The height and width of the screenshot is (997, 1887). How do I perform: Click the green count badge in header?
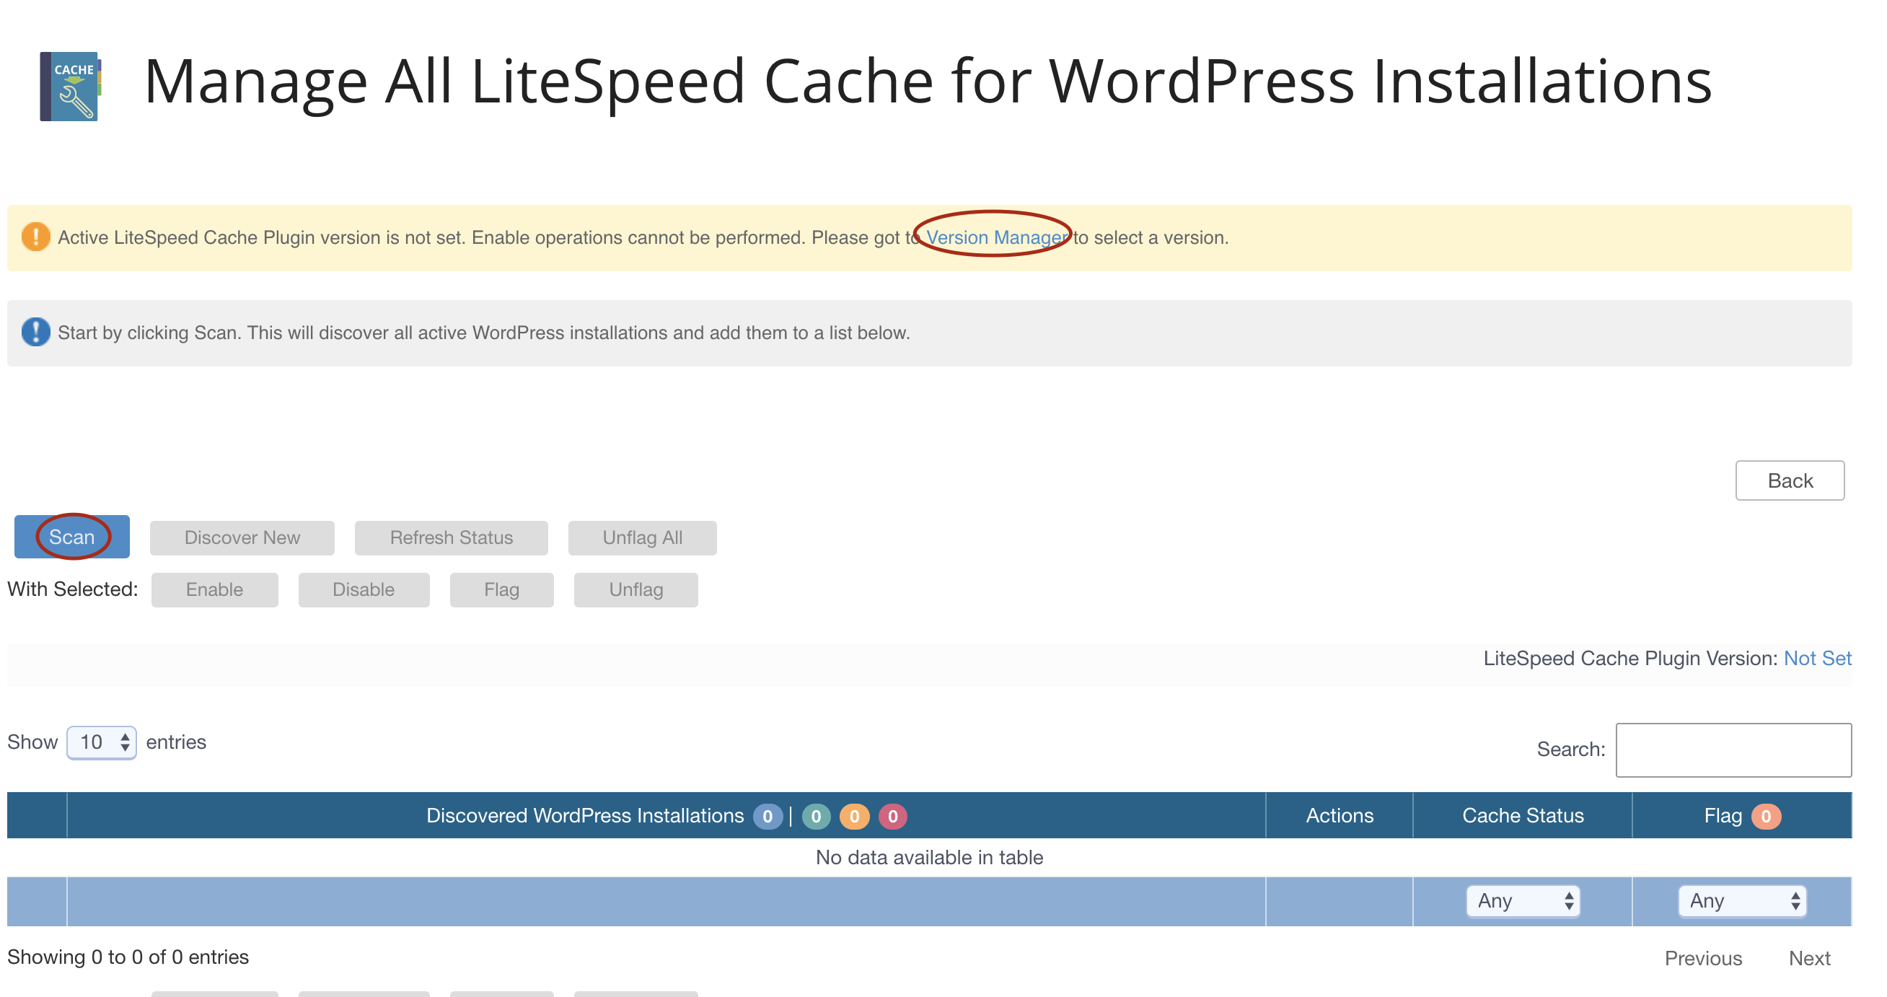point(815,817)
